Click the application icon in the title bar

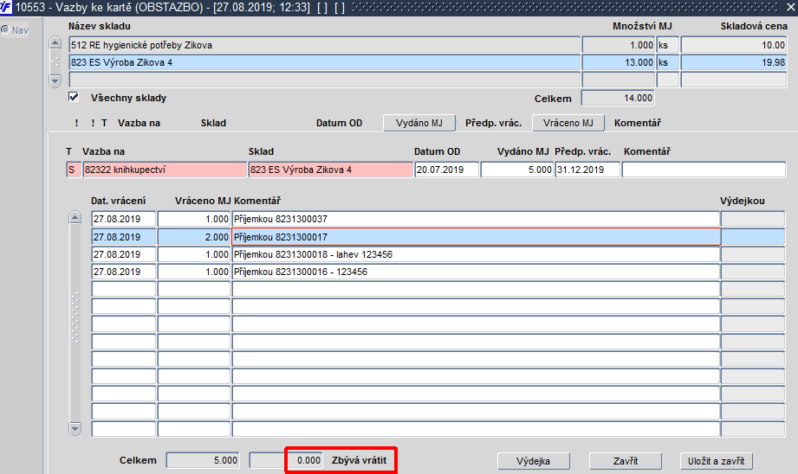(x=7, y=7)
